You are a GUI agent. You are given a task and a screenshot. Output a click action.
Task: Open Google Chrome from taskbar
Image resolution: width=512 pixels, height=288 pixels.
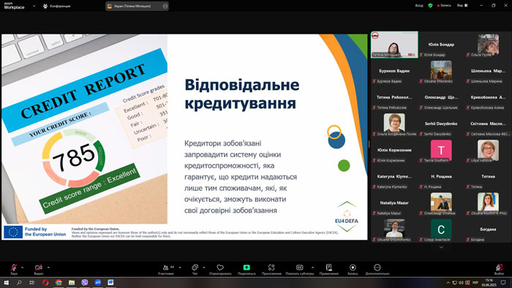pos(59,282)
